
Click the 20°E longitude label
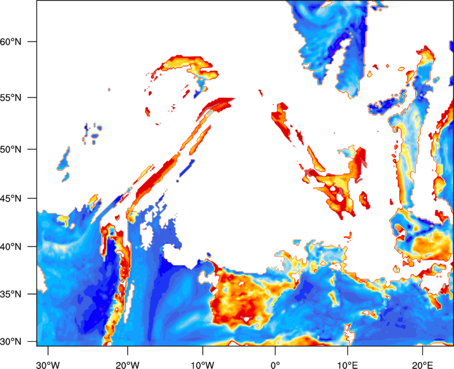[x=422, y=365]
